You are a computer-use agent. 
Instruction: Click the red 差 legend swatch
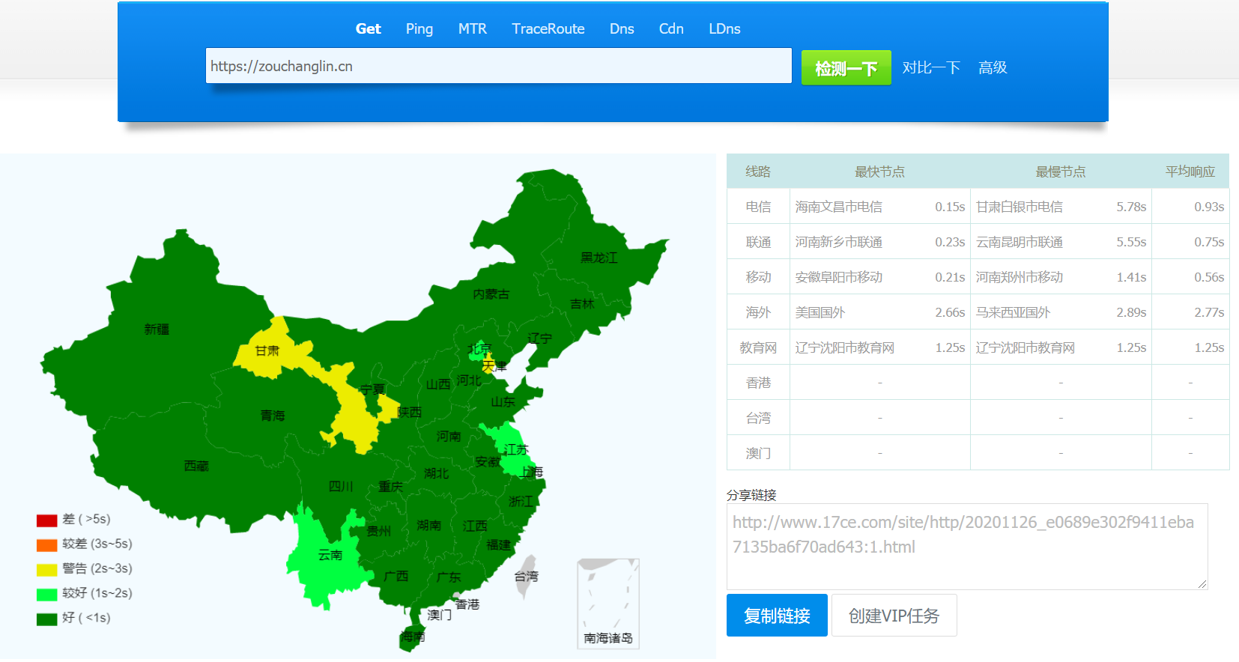46,520
